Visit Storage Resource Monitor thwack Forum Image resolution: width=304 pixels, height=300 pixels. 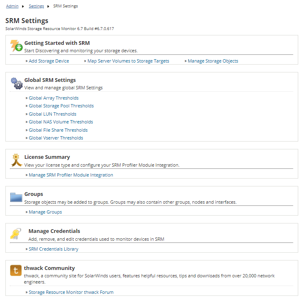[x=71, y=292]
